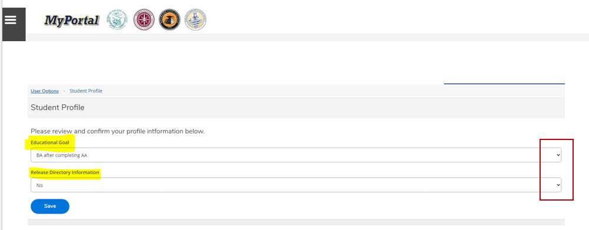Click Student Profile breadcrumb item
The image size is (589, 230).
click(x=85, y=91)
